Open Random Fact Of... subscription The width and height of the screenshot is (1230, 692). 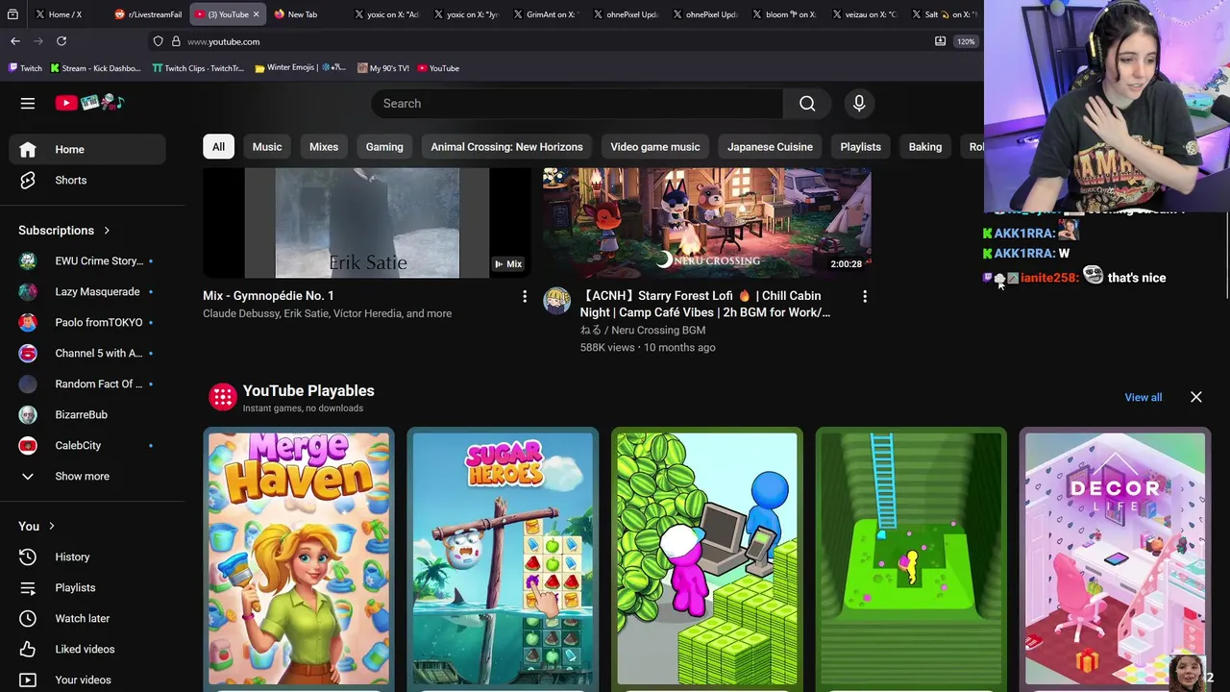pos(87,383)
